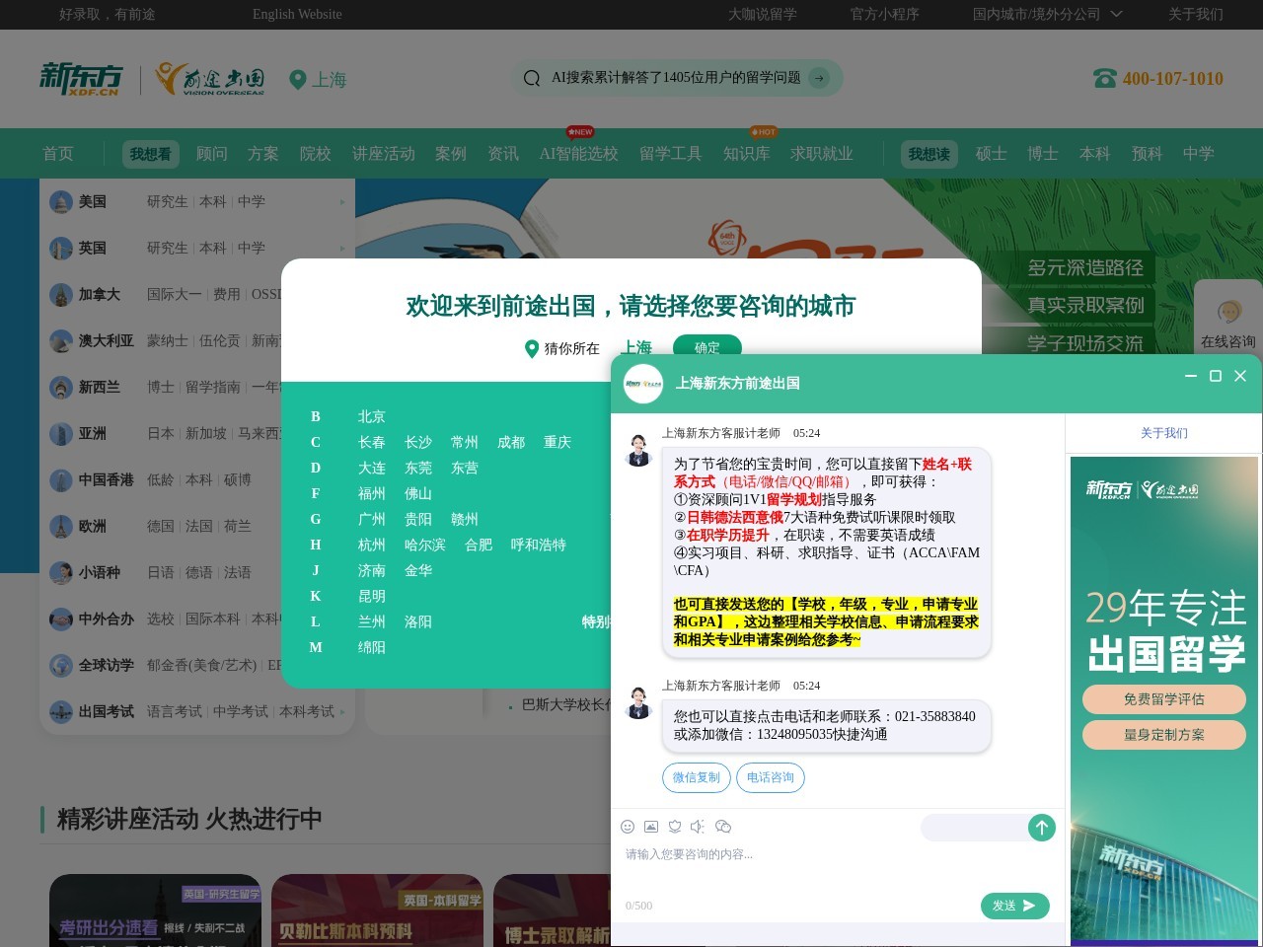Image resolution: width=1263 pixels, height=947 pixels.
Task: Open the WeChat icon in chat toolbar
Action: click(x=723, y=827)
